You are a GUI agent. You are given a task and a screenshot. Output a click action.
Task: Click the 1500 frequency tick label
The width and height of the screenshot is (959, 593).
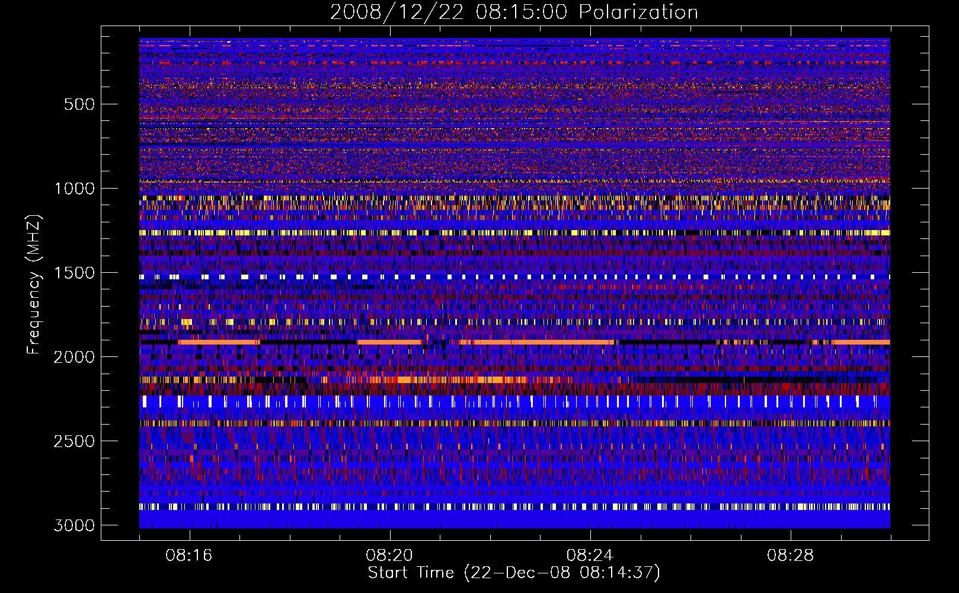[74, 273]
